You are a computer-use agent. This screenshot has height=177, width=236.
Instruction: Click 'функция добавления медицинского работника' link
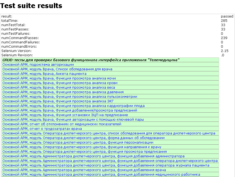[x=101, y=175]
